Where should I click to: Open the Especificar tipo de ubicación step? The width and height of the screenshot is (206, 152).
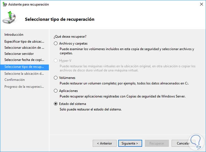point(24,41)
